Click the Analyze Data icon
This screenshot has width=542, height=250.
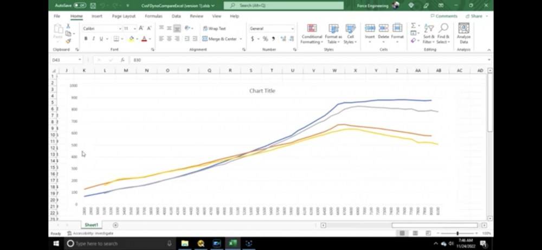463,33
